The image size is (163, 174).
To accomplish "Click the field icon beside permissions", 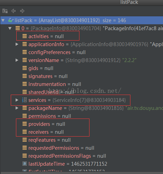I will [25, 116].
